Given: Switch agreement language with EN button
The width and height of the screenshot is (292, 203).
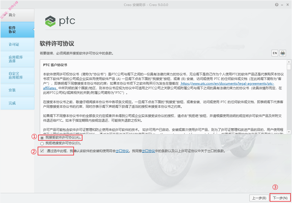Looking at the screenshot, I should pos(275,53).
